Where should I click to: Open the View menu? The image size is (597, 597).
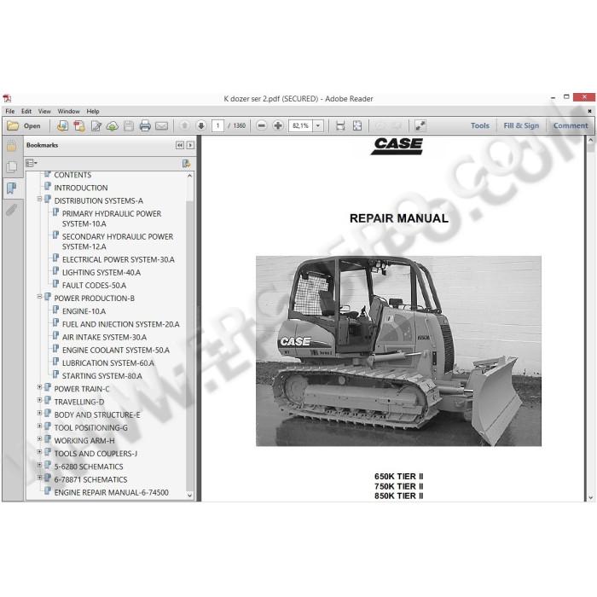coord(44,111)
